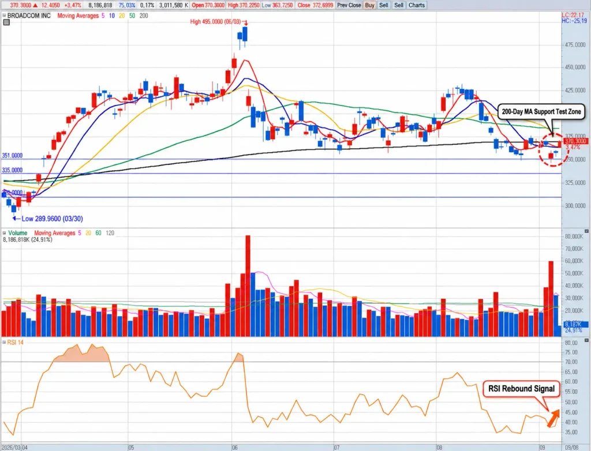This screenshot has height=451, width=591.
Task: Click the High 370.2250 field
Action: (244, 5)
